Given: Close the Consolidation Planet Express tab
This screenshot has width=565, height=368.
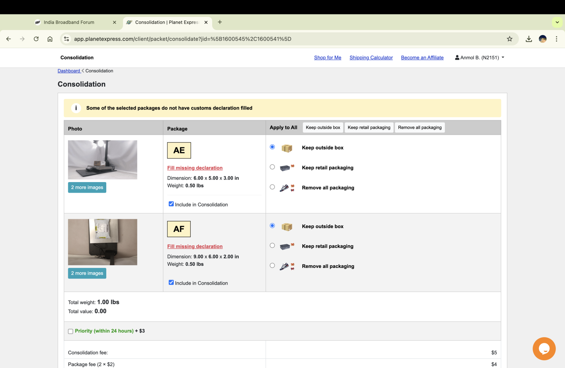Looking at the screenshot, I should (206, 22).
